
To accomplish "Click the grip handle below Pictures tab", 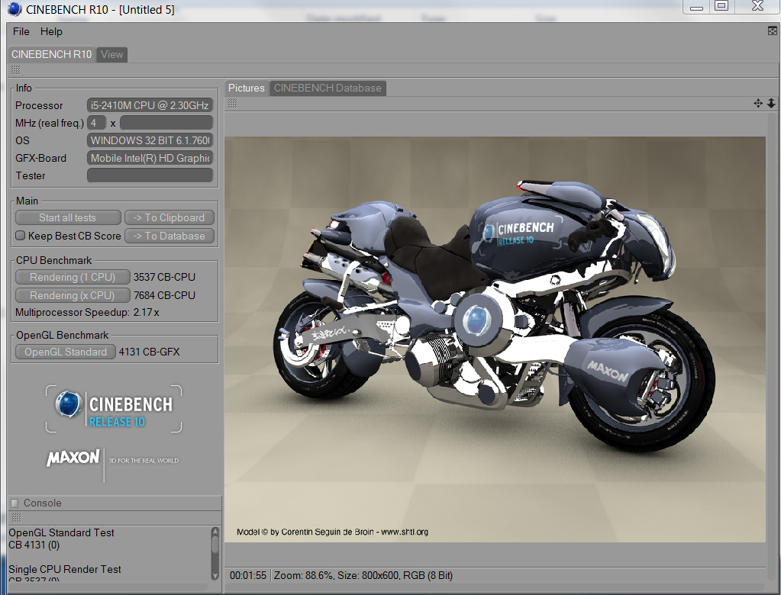I will click(x=232, y=104).
